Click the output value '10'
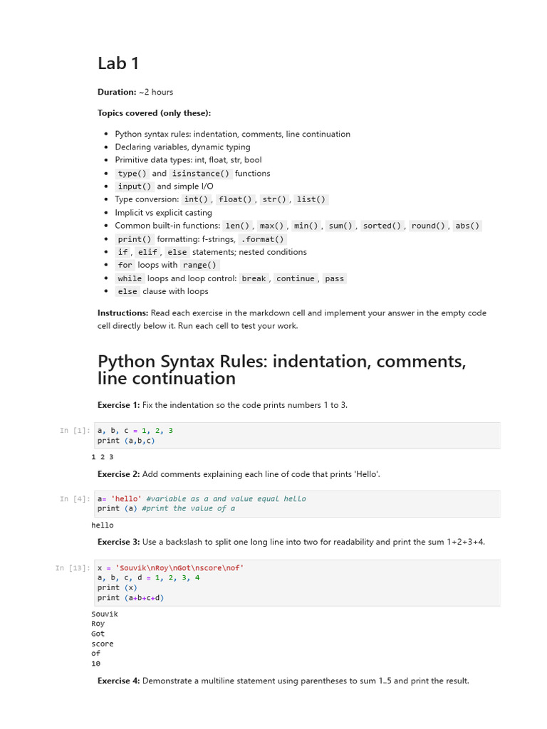The image size is (547, 729). 96,664
